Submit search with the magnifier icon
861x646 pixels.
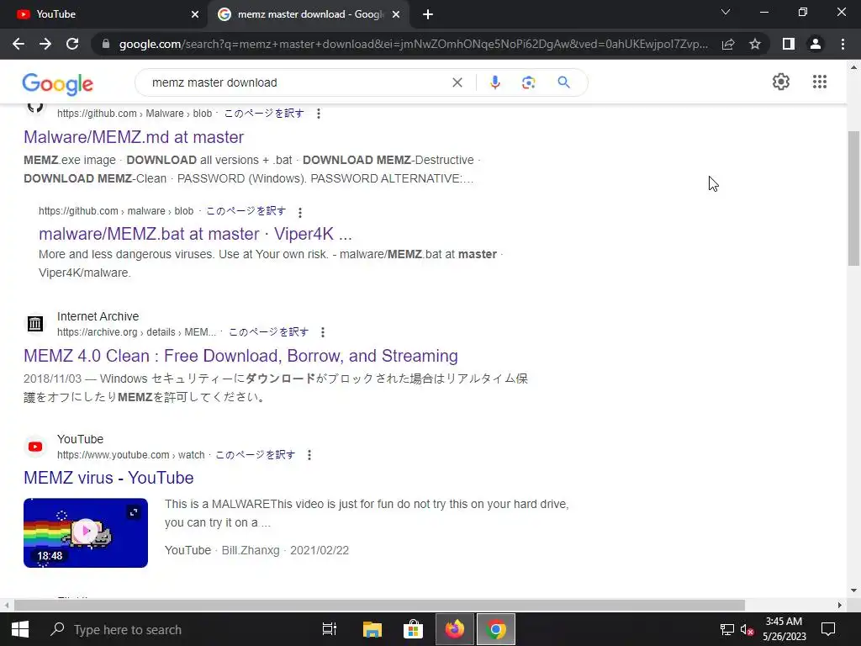coord(563,82)
